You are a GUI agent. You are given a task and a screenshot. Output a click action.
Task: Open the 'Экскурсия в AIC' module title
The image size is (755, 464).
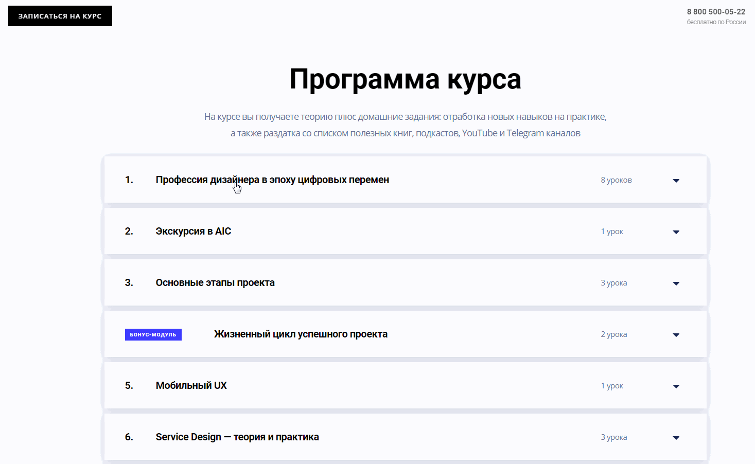coord(194,231)
